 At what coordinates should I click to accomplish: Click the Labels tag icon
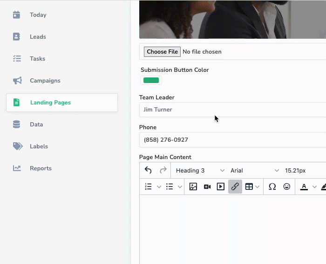[x=18, y=146]
